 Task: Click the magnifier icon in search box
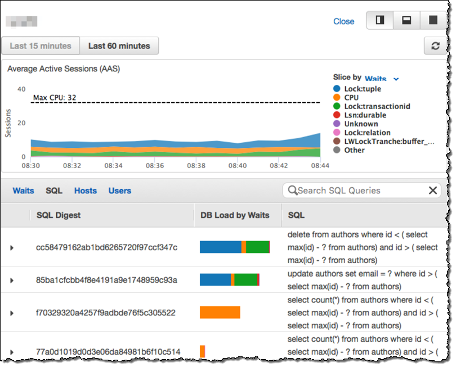tap(293, 191)
